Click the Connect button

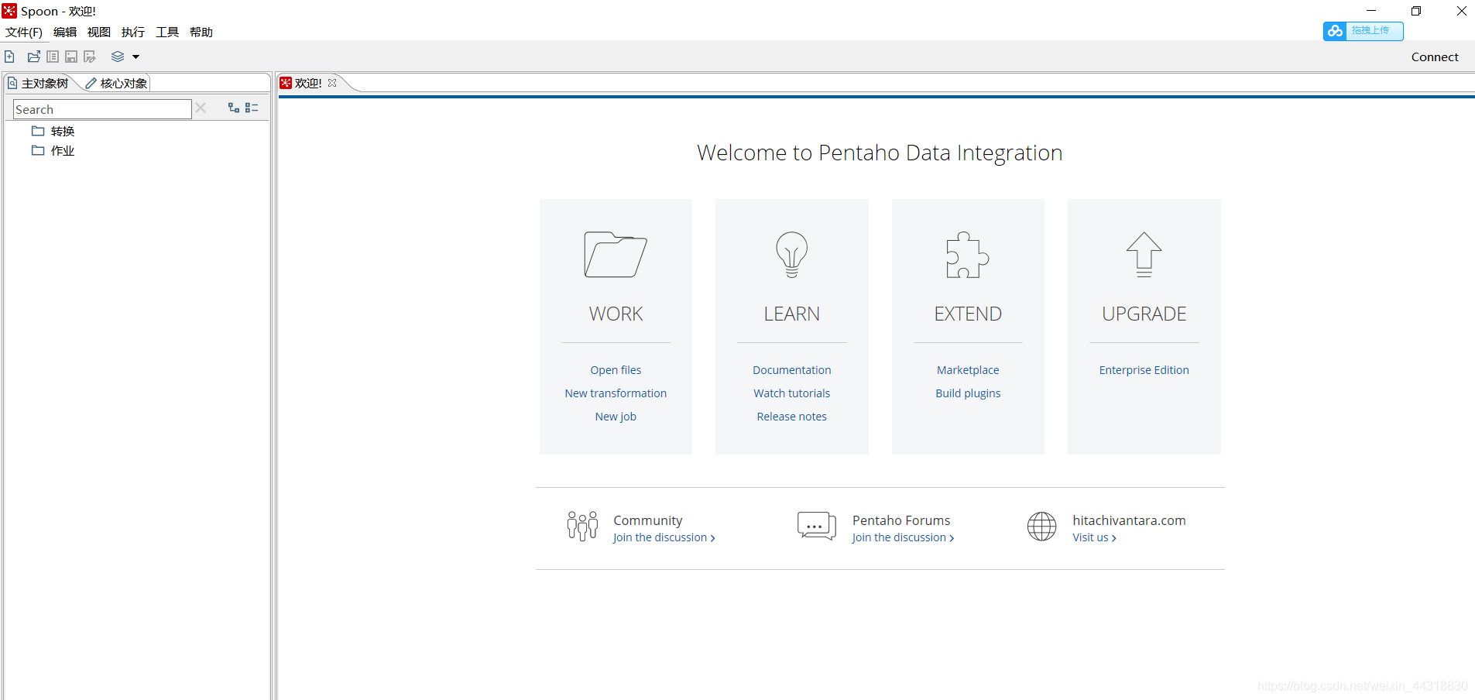1435,57
